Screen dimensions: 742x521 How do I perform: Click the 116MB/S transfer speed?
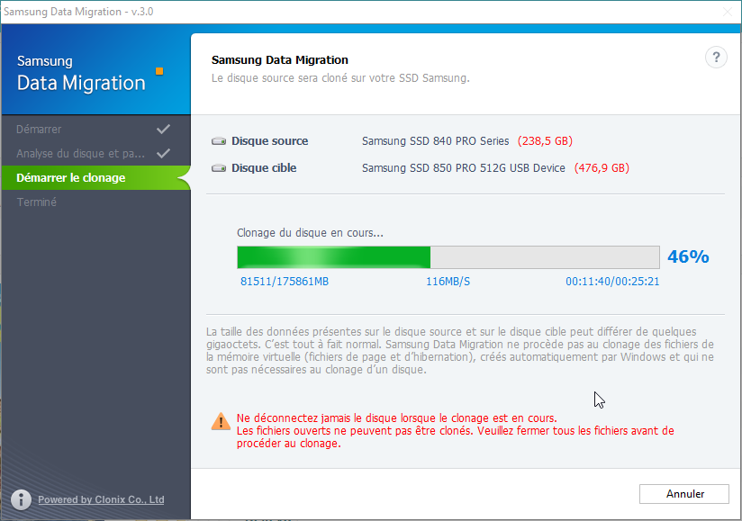448,282
